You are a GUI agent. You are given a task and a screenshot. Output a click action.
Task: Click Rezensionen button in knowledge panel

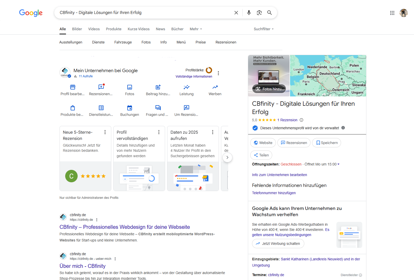(294, 143)
